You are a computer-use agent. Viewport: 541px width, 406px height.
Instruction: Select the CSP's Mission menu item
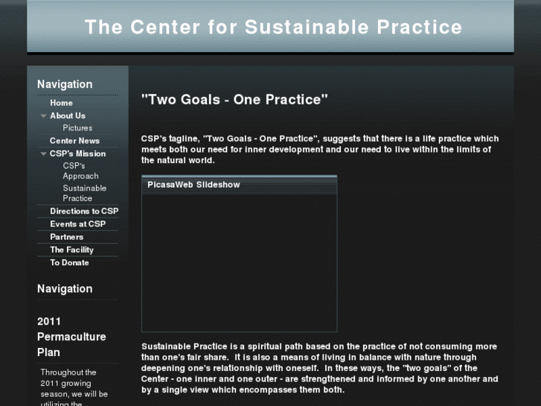[77, 153]
